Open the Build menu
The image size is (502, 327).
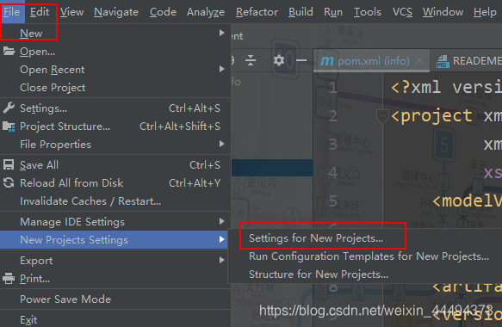301,12
